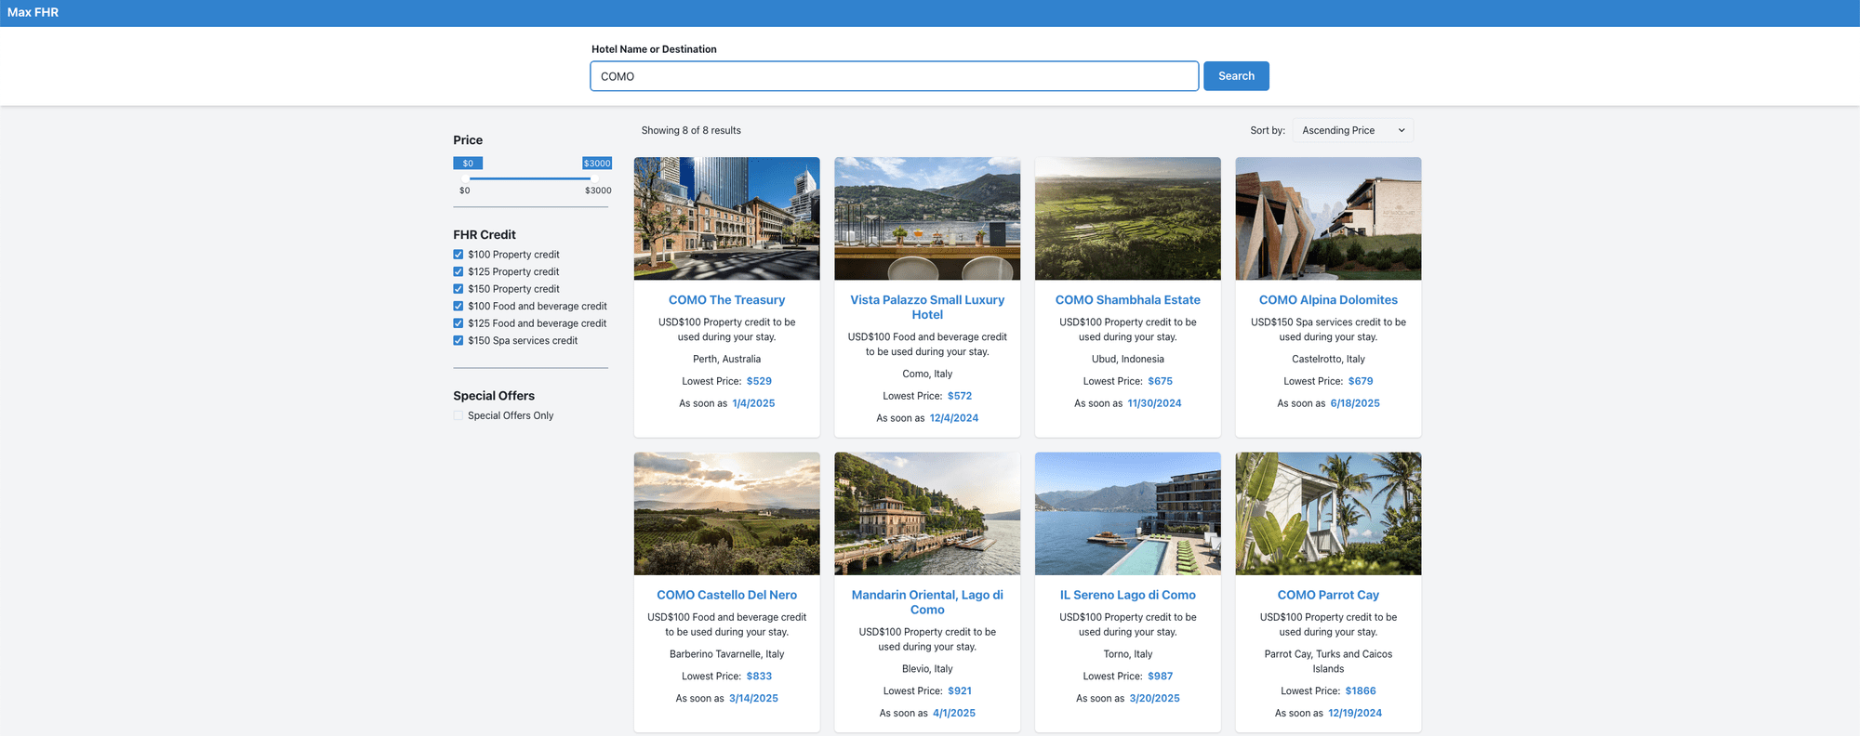Image resolution: width=1860 pixels, height=736 pixels.
Task: Click the $675 lowest price
Action: pos(1160,381)
